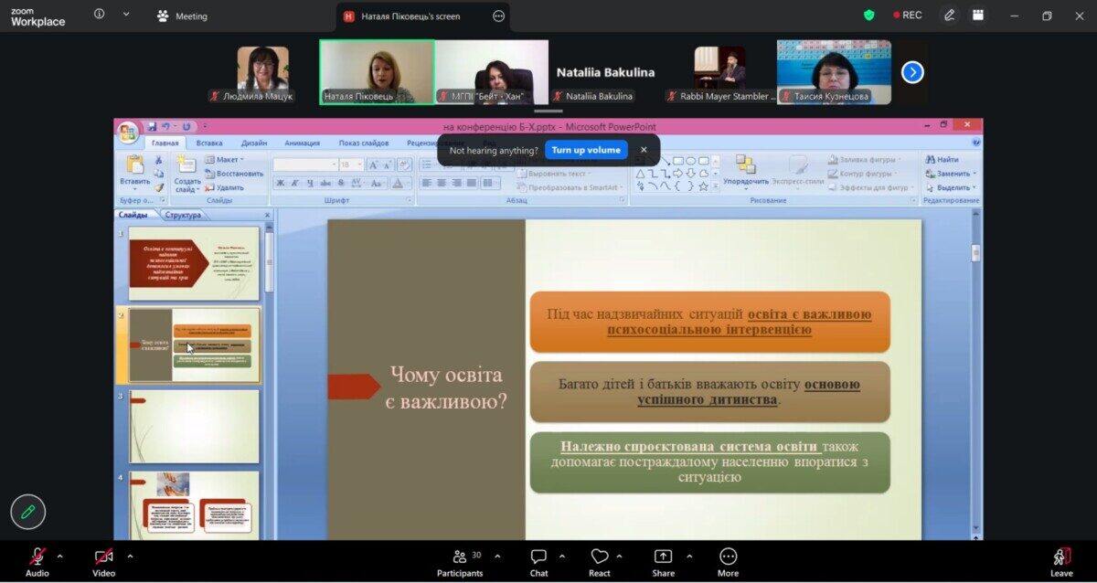Open the Наталя Піковець's screen tab
The height and width of the screenshot is (583, 1097).
click(x=410, y=16)
